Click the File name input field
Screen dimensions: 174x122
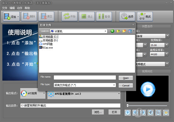(85, 77)
